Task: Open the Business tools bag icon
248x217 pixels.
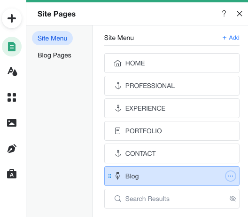Action: point(12,174)
